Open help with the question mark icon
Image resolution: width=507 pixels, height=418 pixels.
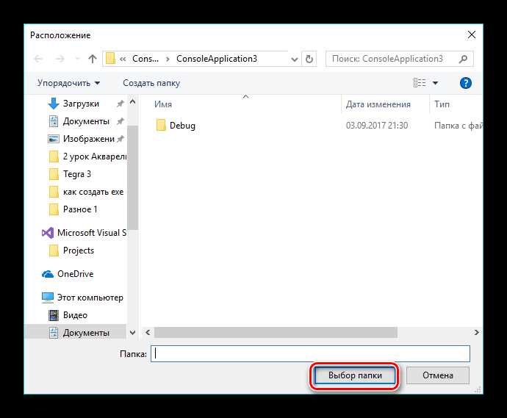click(466, 83)
